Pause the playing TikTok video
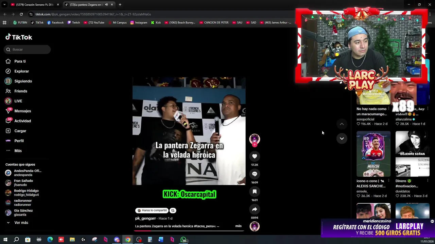435x244 pixels. coord(189,131)
